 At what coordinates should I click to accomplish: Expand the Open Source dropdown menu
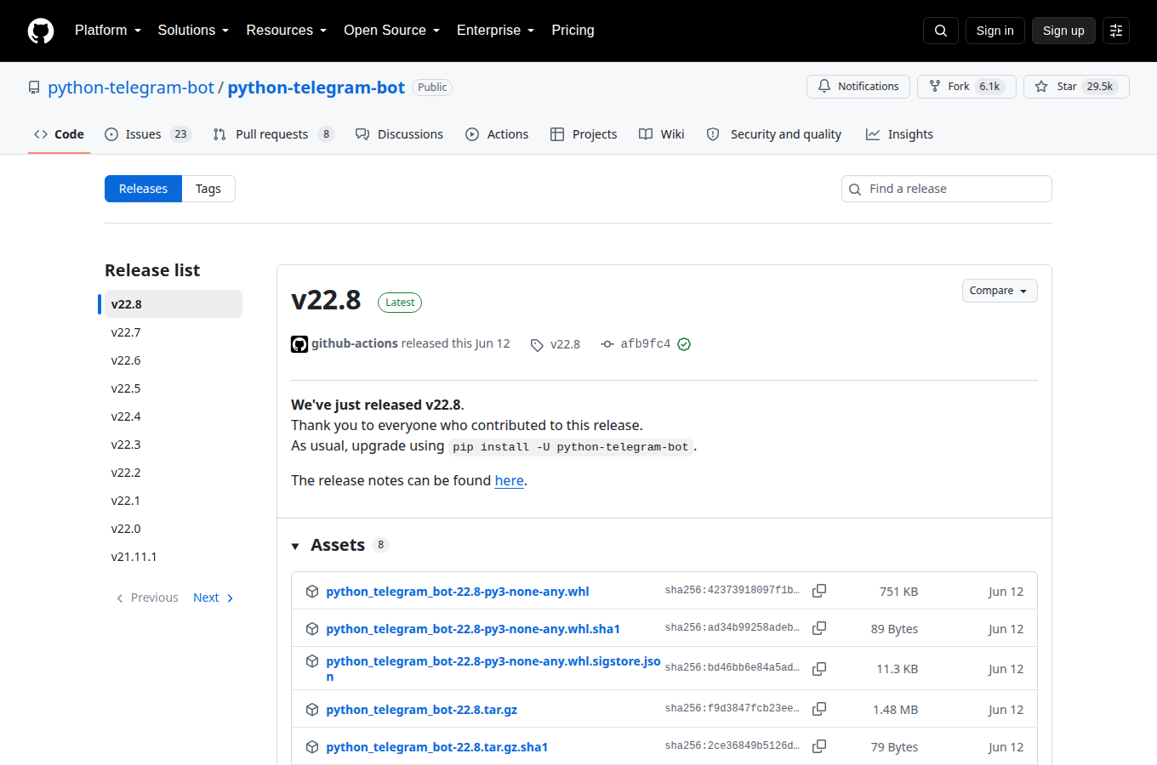[x=391, y=31]
